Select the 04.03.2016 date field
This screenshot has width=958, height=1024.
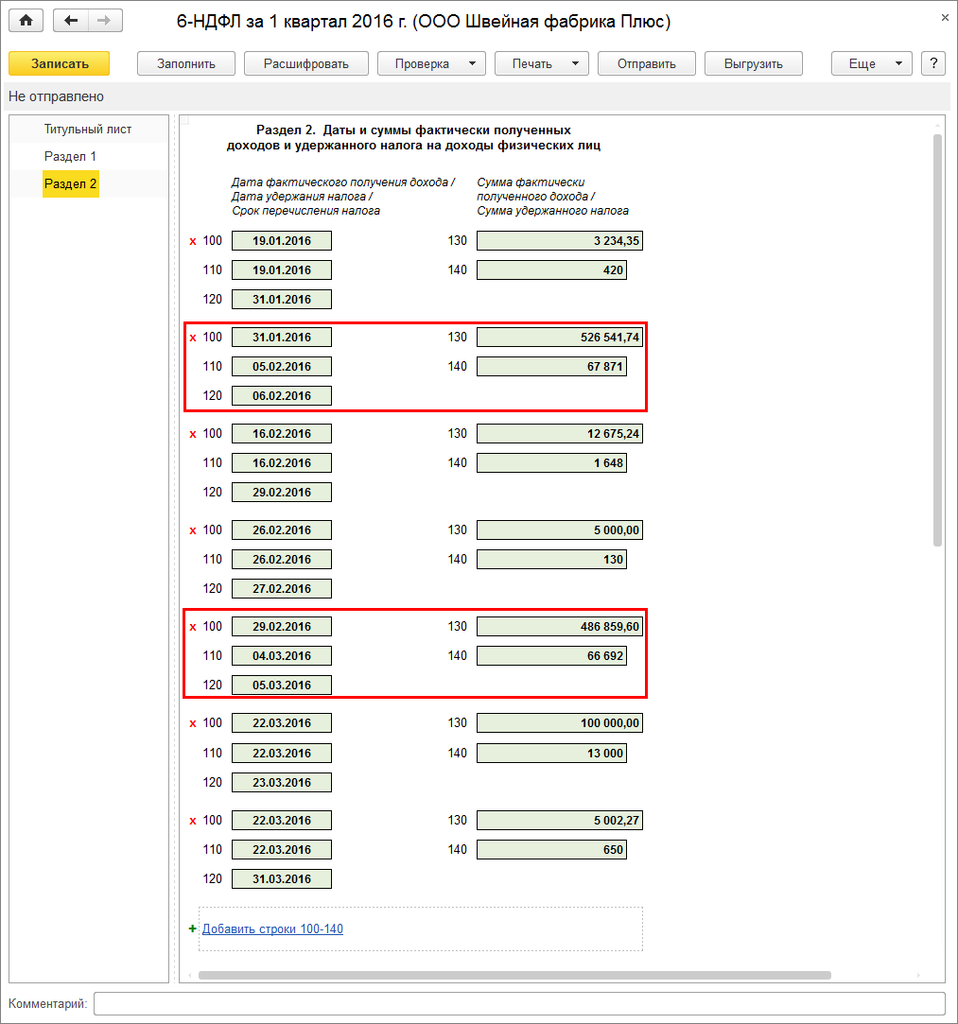pos(282,655)
